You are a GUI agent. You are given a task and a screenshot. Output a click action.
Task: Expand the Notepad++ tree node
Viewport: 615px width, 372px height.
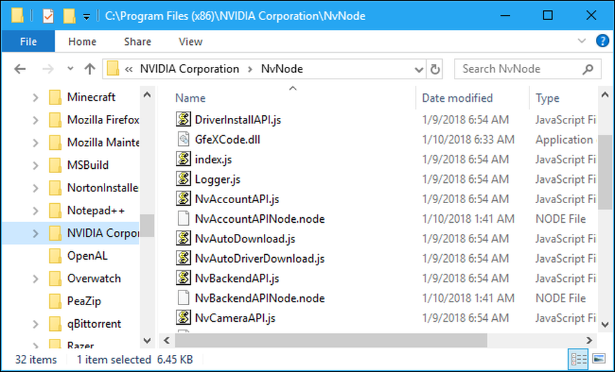[35, 211]
